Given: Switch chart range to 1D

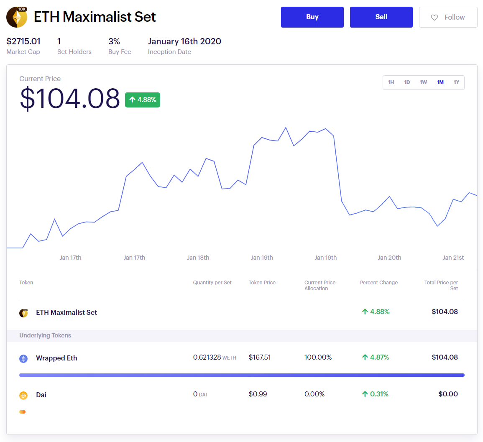Looking at the screenshot, I should (x=407, y=82).
